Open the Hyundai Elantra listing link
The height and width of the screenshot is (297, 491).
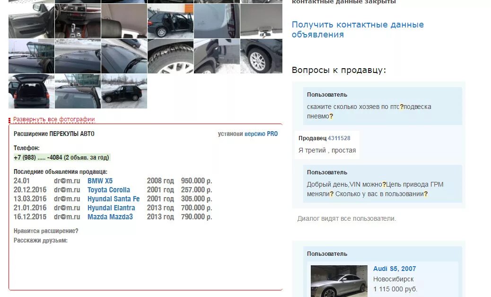click(x=111, y=208)
